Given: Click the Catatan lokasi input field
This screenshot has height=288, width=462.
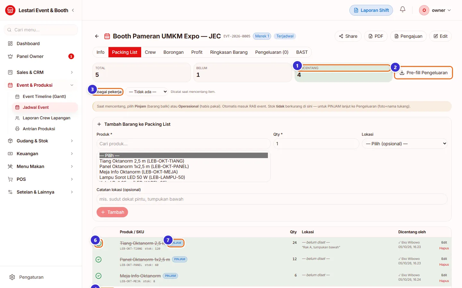Looking at the screenshot, I should [272, 199].
